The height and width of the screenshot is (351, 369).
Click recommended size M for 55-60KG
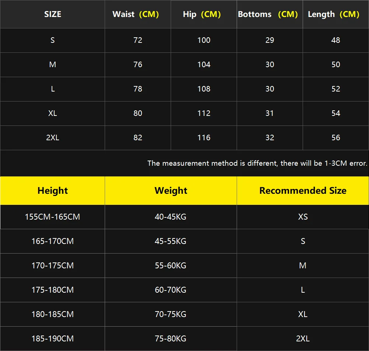[303, 266]
